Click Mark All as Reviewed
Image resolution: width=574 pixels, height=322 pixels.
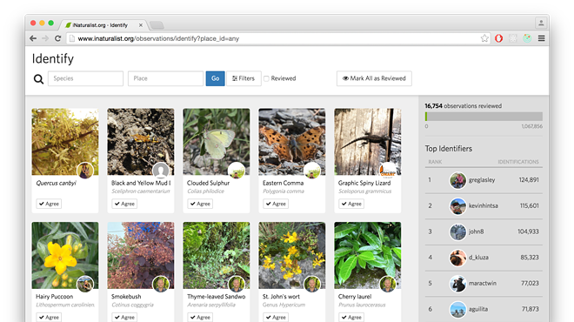(374, 78)
